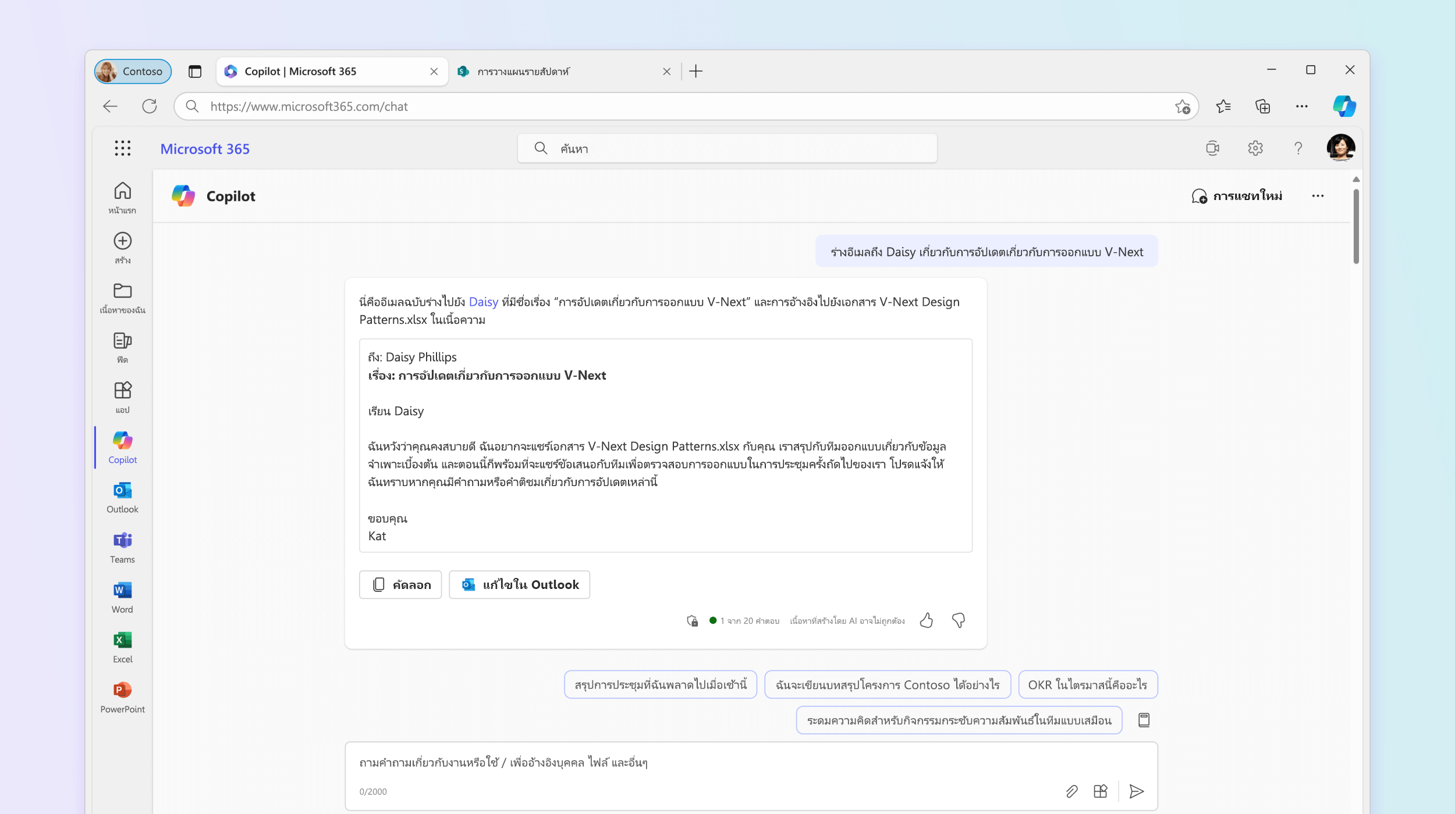The width and height of the screenshot is (1455, 814).
Task: Click the thumbs up feedback button
Action: point(927,620)
